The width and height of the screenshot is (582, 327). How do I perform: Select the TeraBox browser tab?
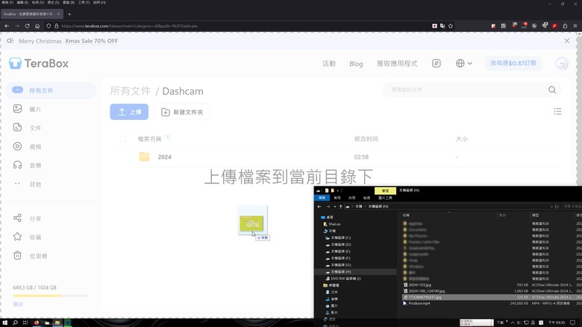(31, 14)
